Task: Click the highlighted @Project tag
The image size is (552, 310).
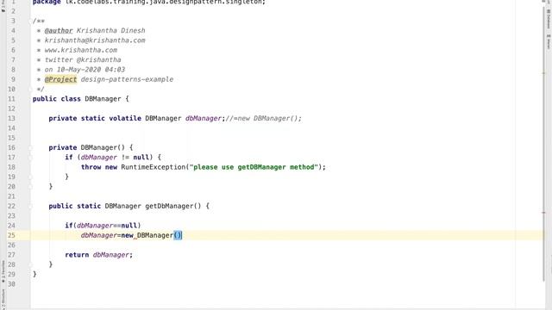Action: click(60, 79)
